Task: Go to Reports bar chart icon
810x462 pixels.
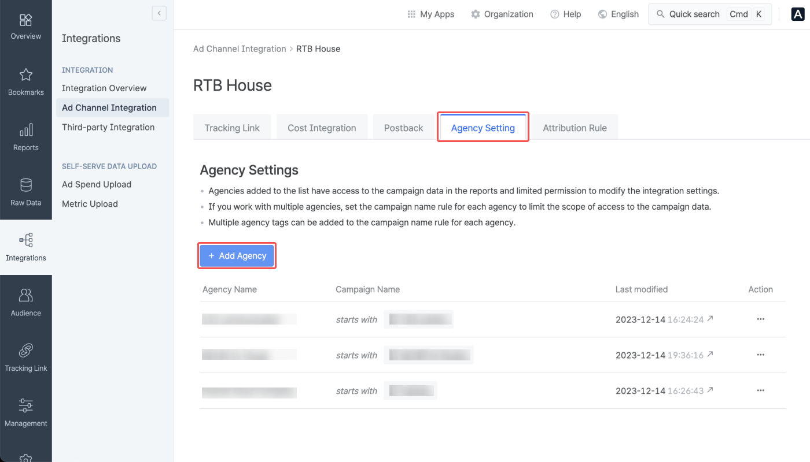Action: tap(25, 130)
